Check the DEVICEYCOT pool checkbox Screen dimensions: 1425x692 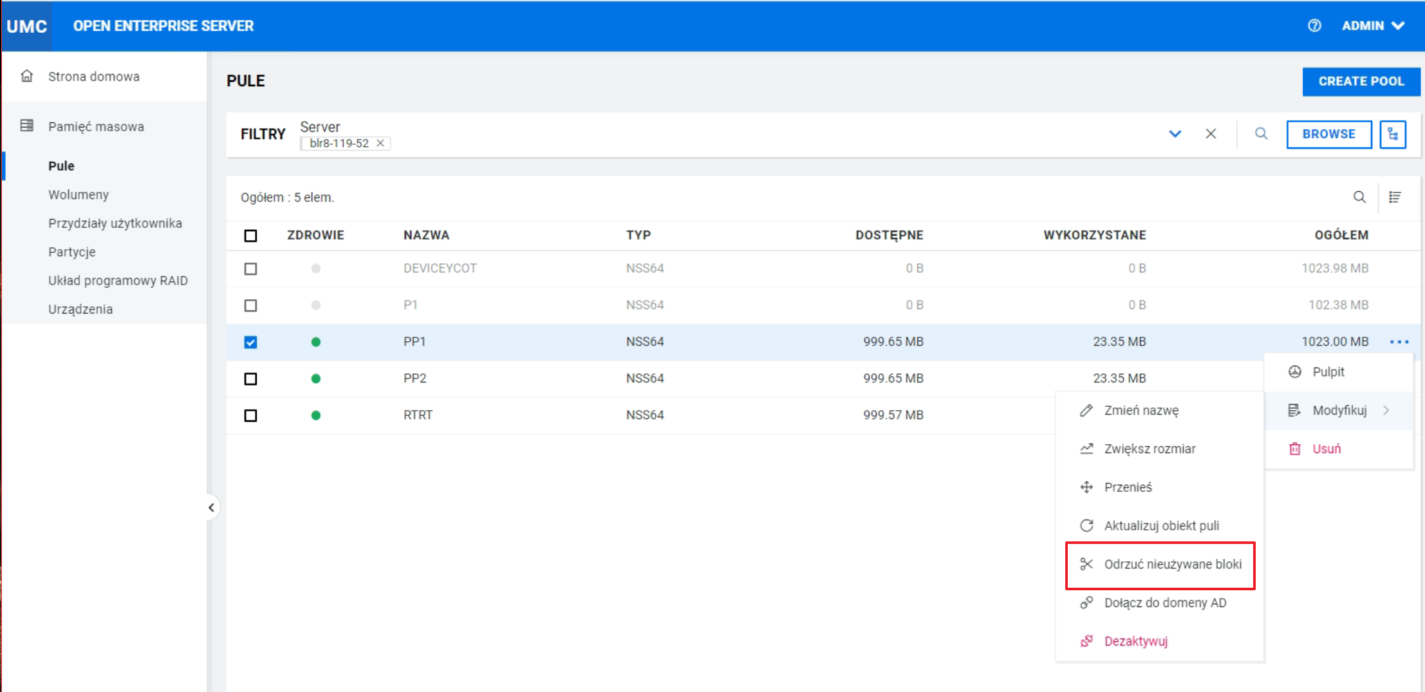point(250,268)
